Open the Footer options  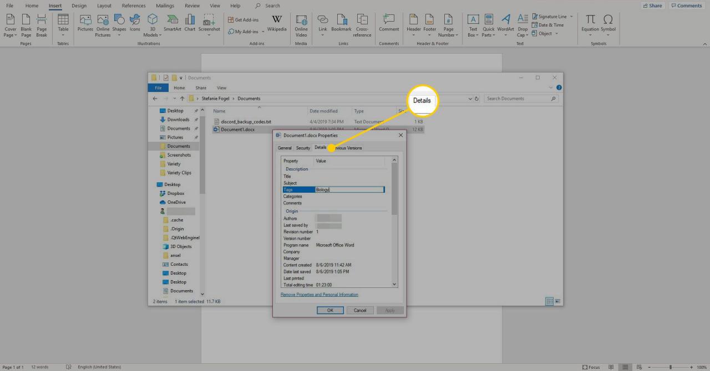[x=430, y=26]
